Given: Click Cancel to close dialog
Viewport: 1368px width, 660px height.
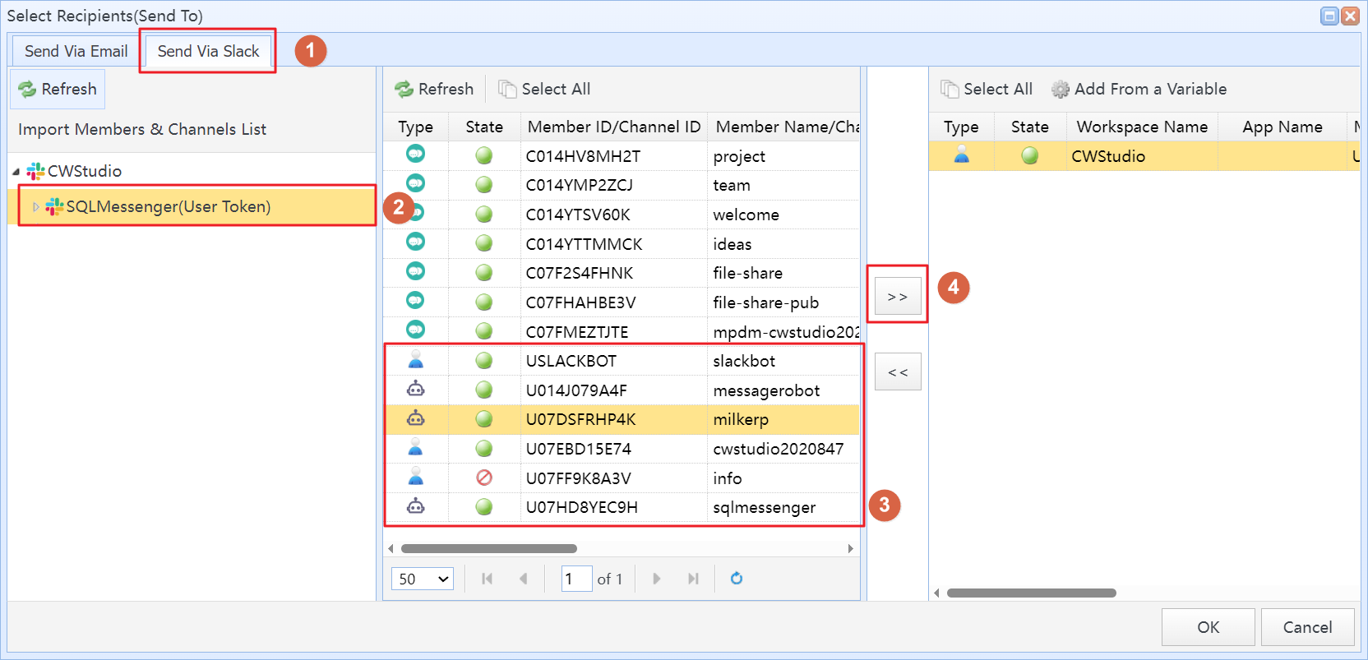Looking at the screenshot, I should click(x=1307, y=627).
